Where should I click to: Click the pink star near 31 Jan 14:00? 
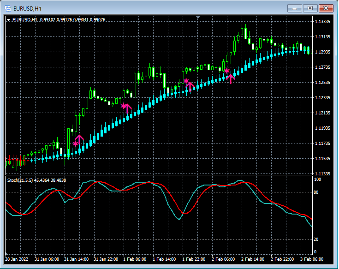(75, 144)
